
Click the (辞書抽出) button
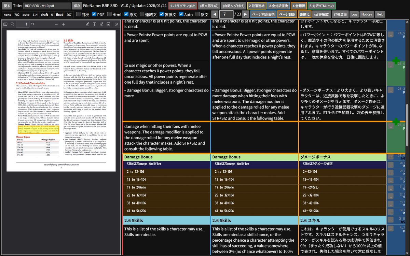pyautogui.click(x=322, y=14)
